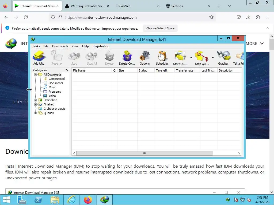Reload the current Firefox page

(26, 17)
